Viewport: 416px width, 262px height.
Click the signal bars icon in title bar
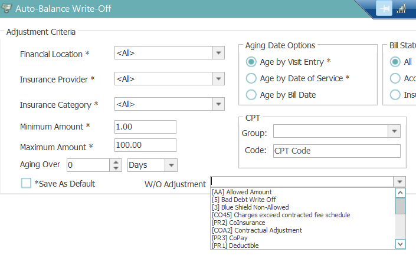402,9
